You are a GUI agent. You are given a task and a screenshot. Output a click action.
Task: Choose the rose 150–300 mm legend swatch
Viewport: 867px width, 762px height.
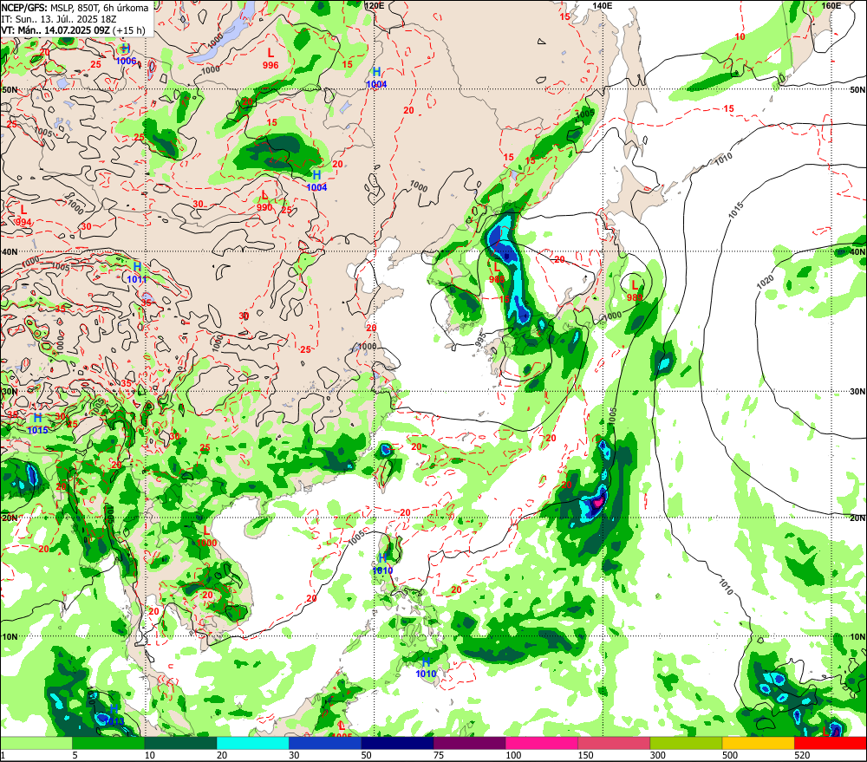[614, 743]
